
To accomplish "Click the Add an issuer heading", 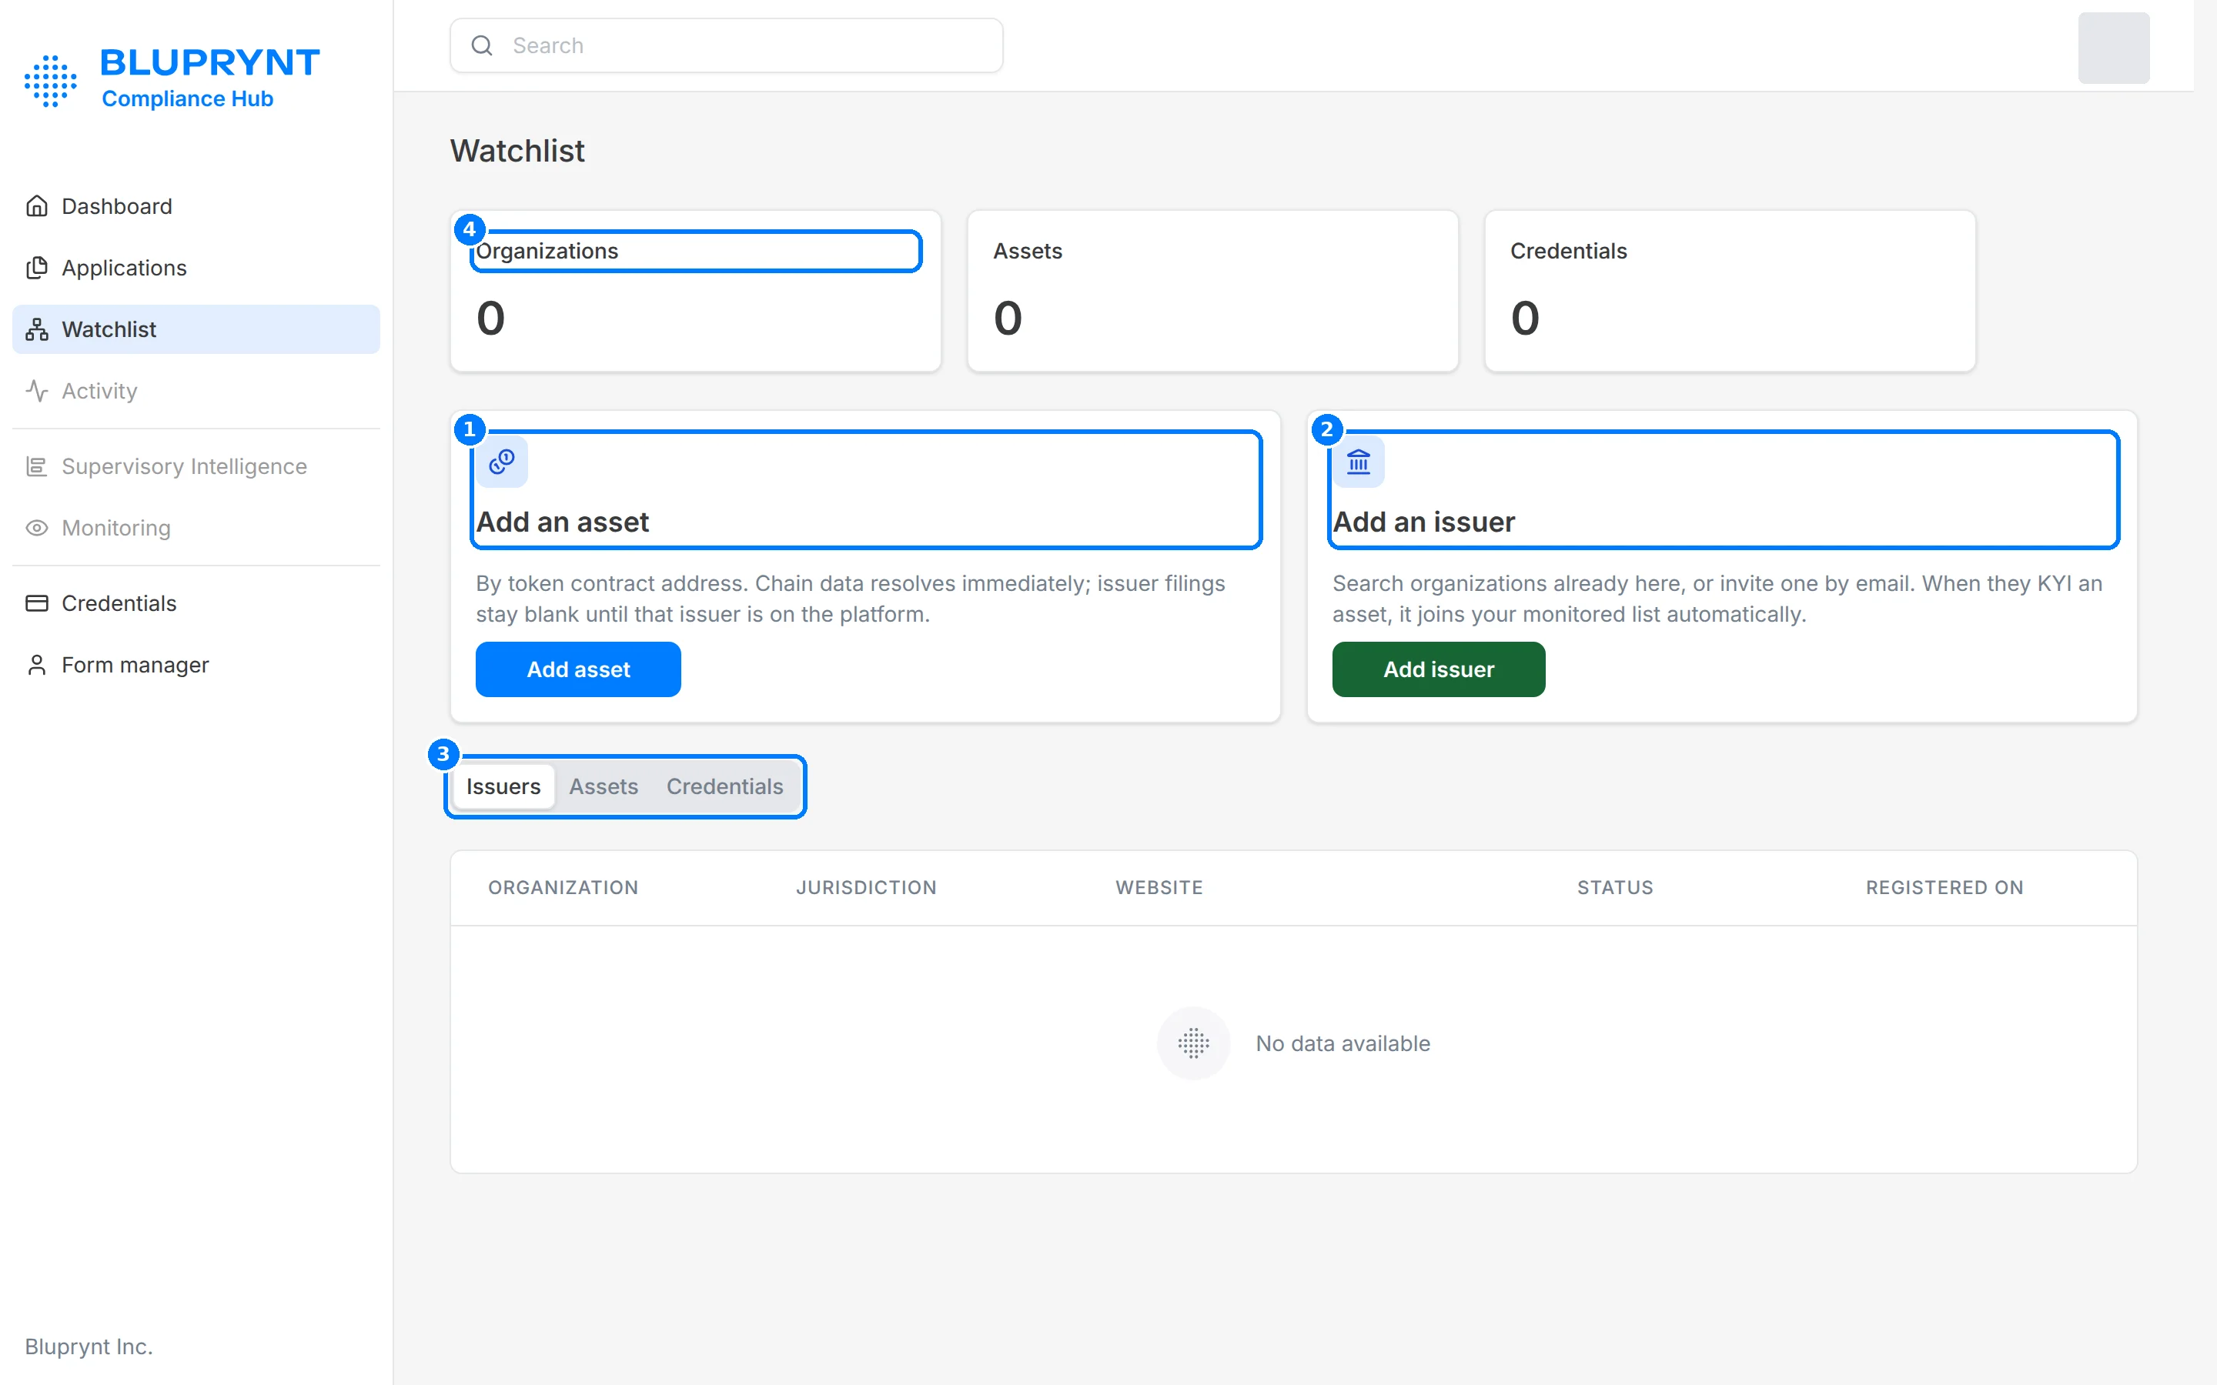I will [1423, 522].
